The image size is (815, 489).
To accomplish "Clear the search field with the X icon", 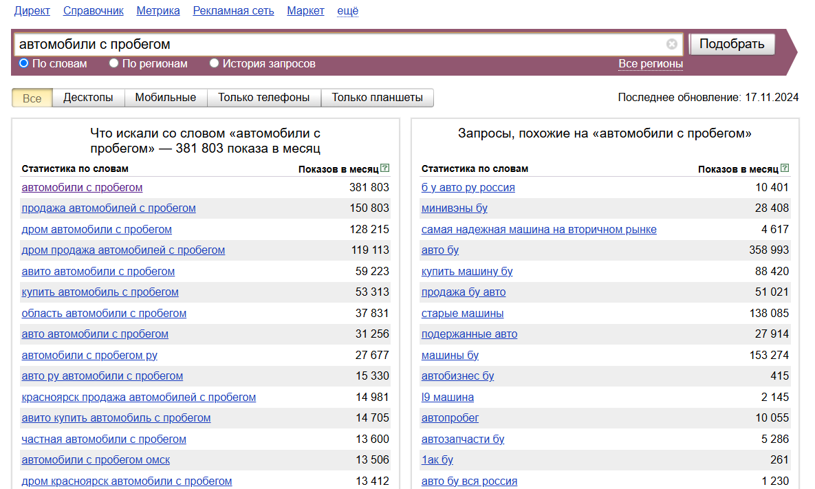I will [671, 44].
